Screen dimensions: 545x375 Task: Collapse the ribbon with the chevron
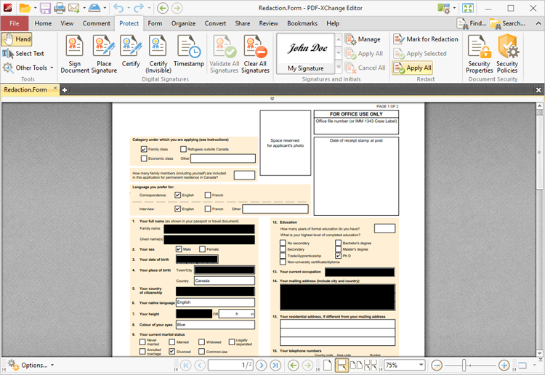point(538,23)
